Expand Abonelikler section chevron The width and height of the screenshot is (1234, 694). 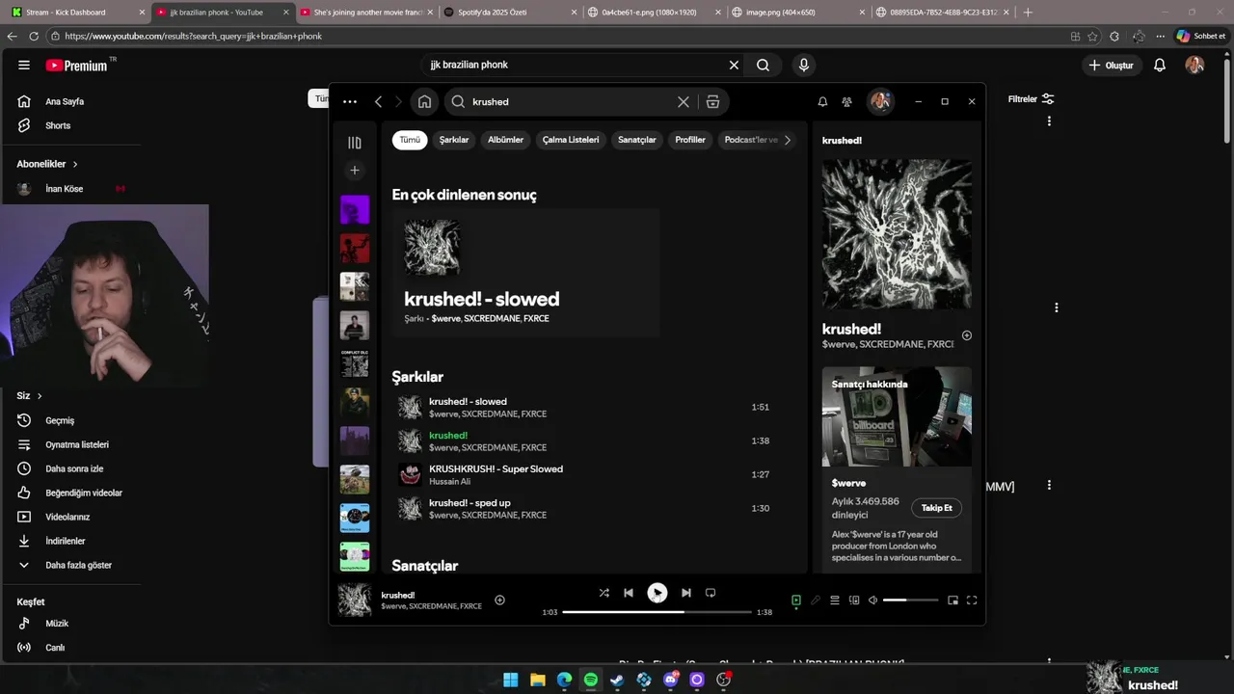[75, 164]
